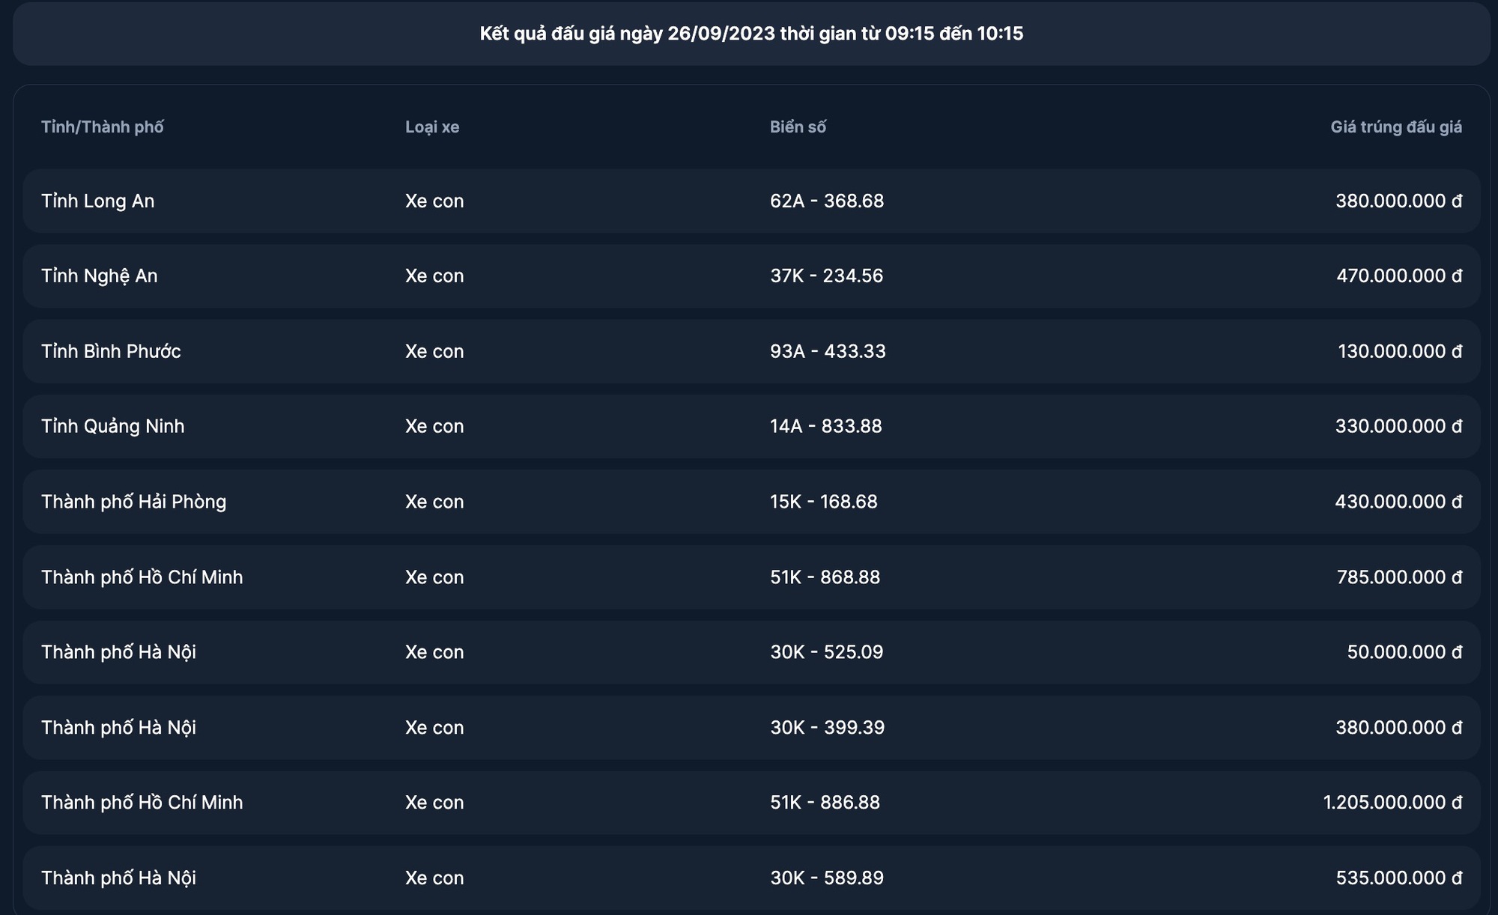Select the Tỉnh Nghệ An row
The width and height of the screenshot is (1498, 915).
[x=751, y=276]
